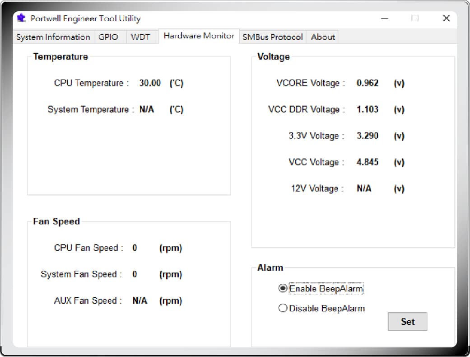Go to the WDT tab
Screen dimensions: 470x357
(x=140, y=37)
